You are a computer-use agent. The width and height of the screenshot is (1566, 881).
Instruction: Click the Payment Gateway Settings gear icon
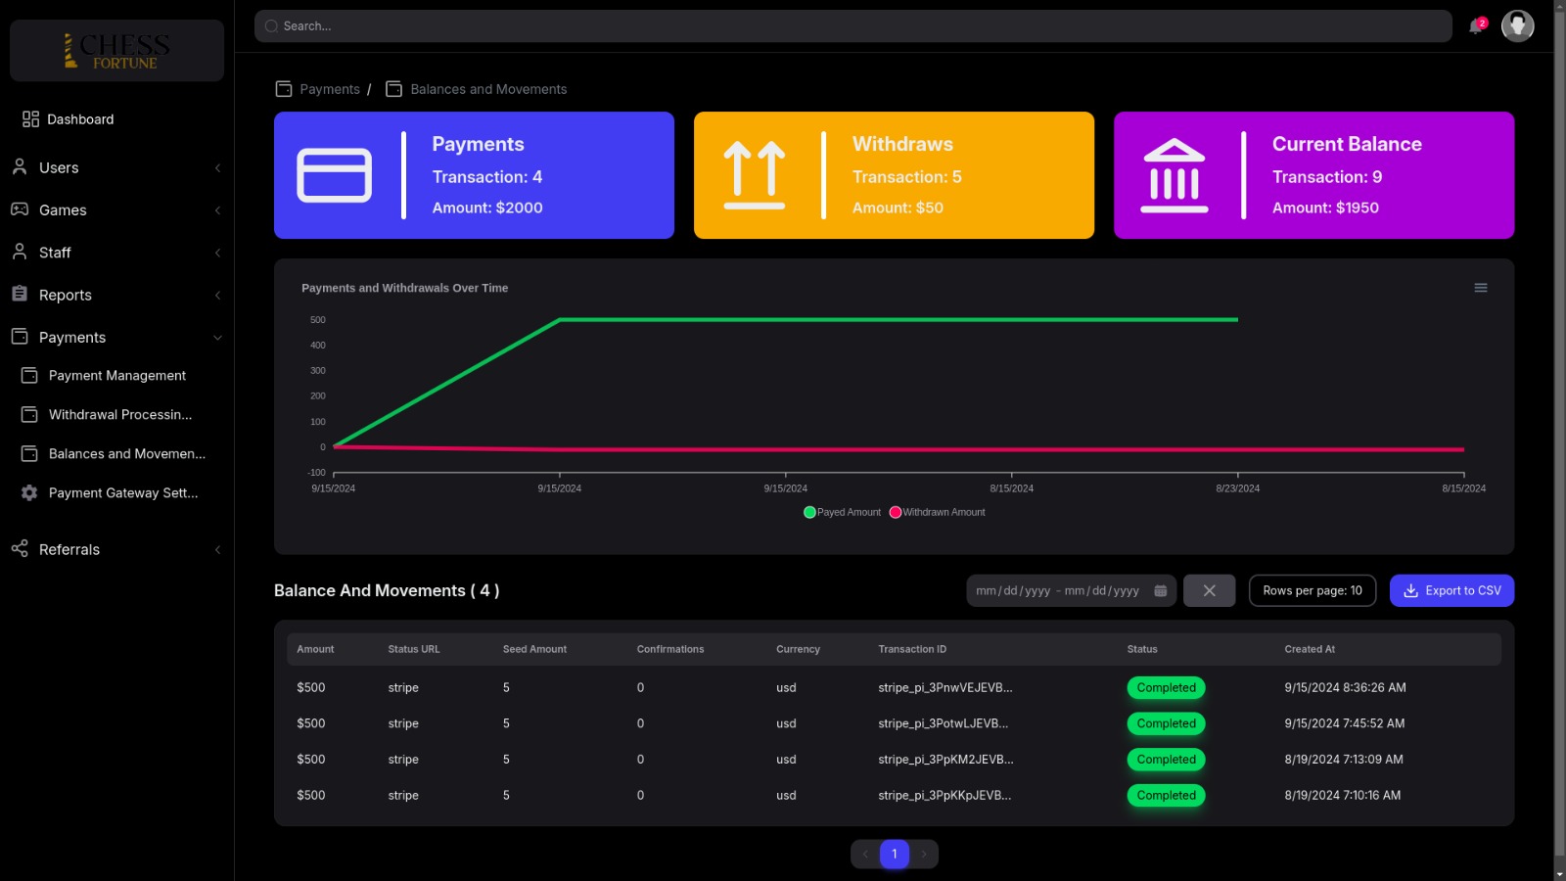pos(29,493)
